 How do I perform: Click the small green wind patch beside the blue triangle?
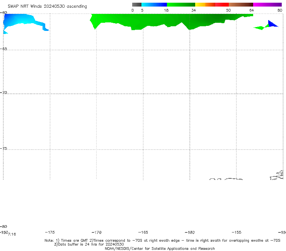click(x=261, y=27)
